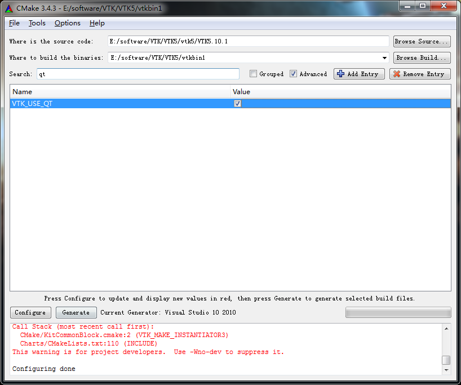Screen dimensions: 461x385
Task: Click the Search field containing qt
Action: click(138, 74)
